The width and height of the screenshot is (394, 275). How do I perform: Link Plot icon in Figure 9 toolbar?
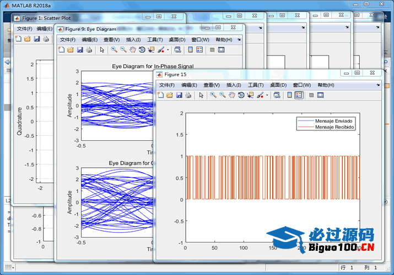(x=177, y=50)
